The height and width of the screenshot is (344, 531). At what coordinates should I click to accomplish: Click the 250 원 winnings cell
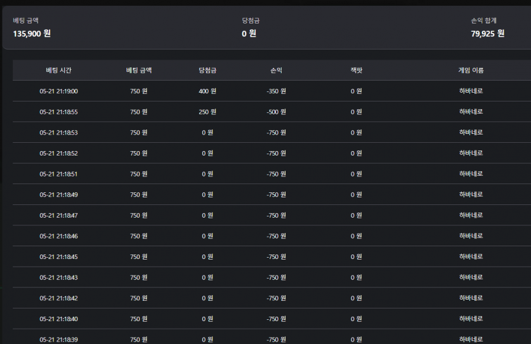tap(207, 112)
